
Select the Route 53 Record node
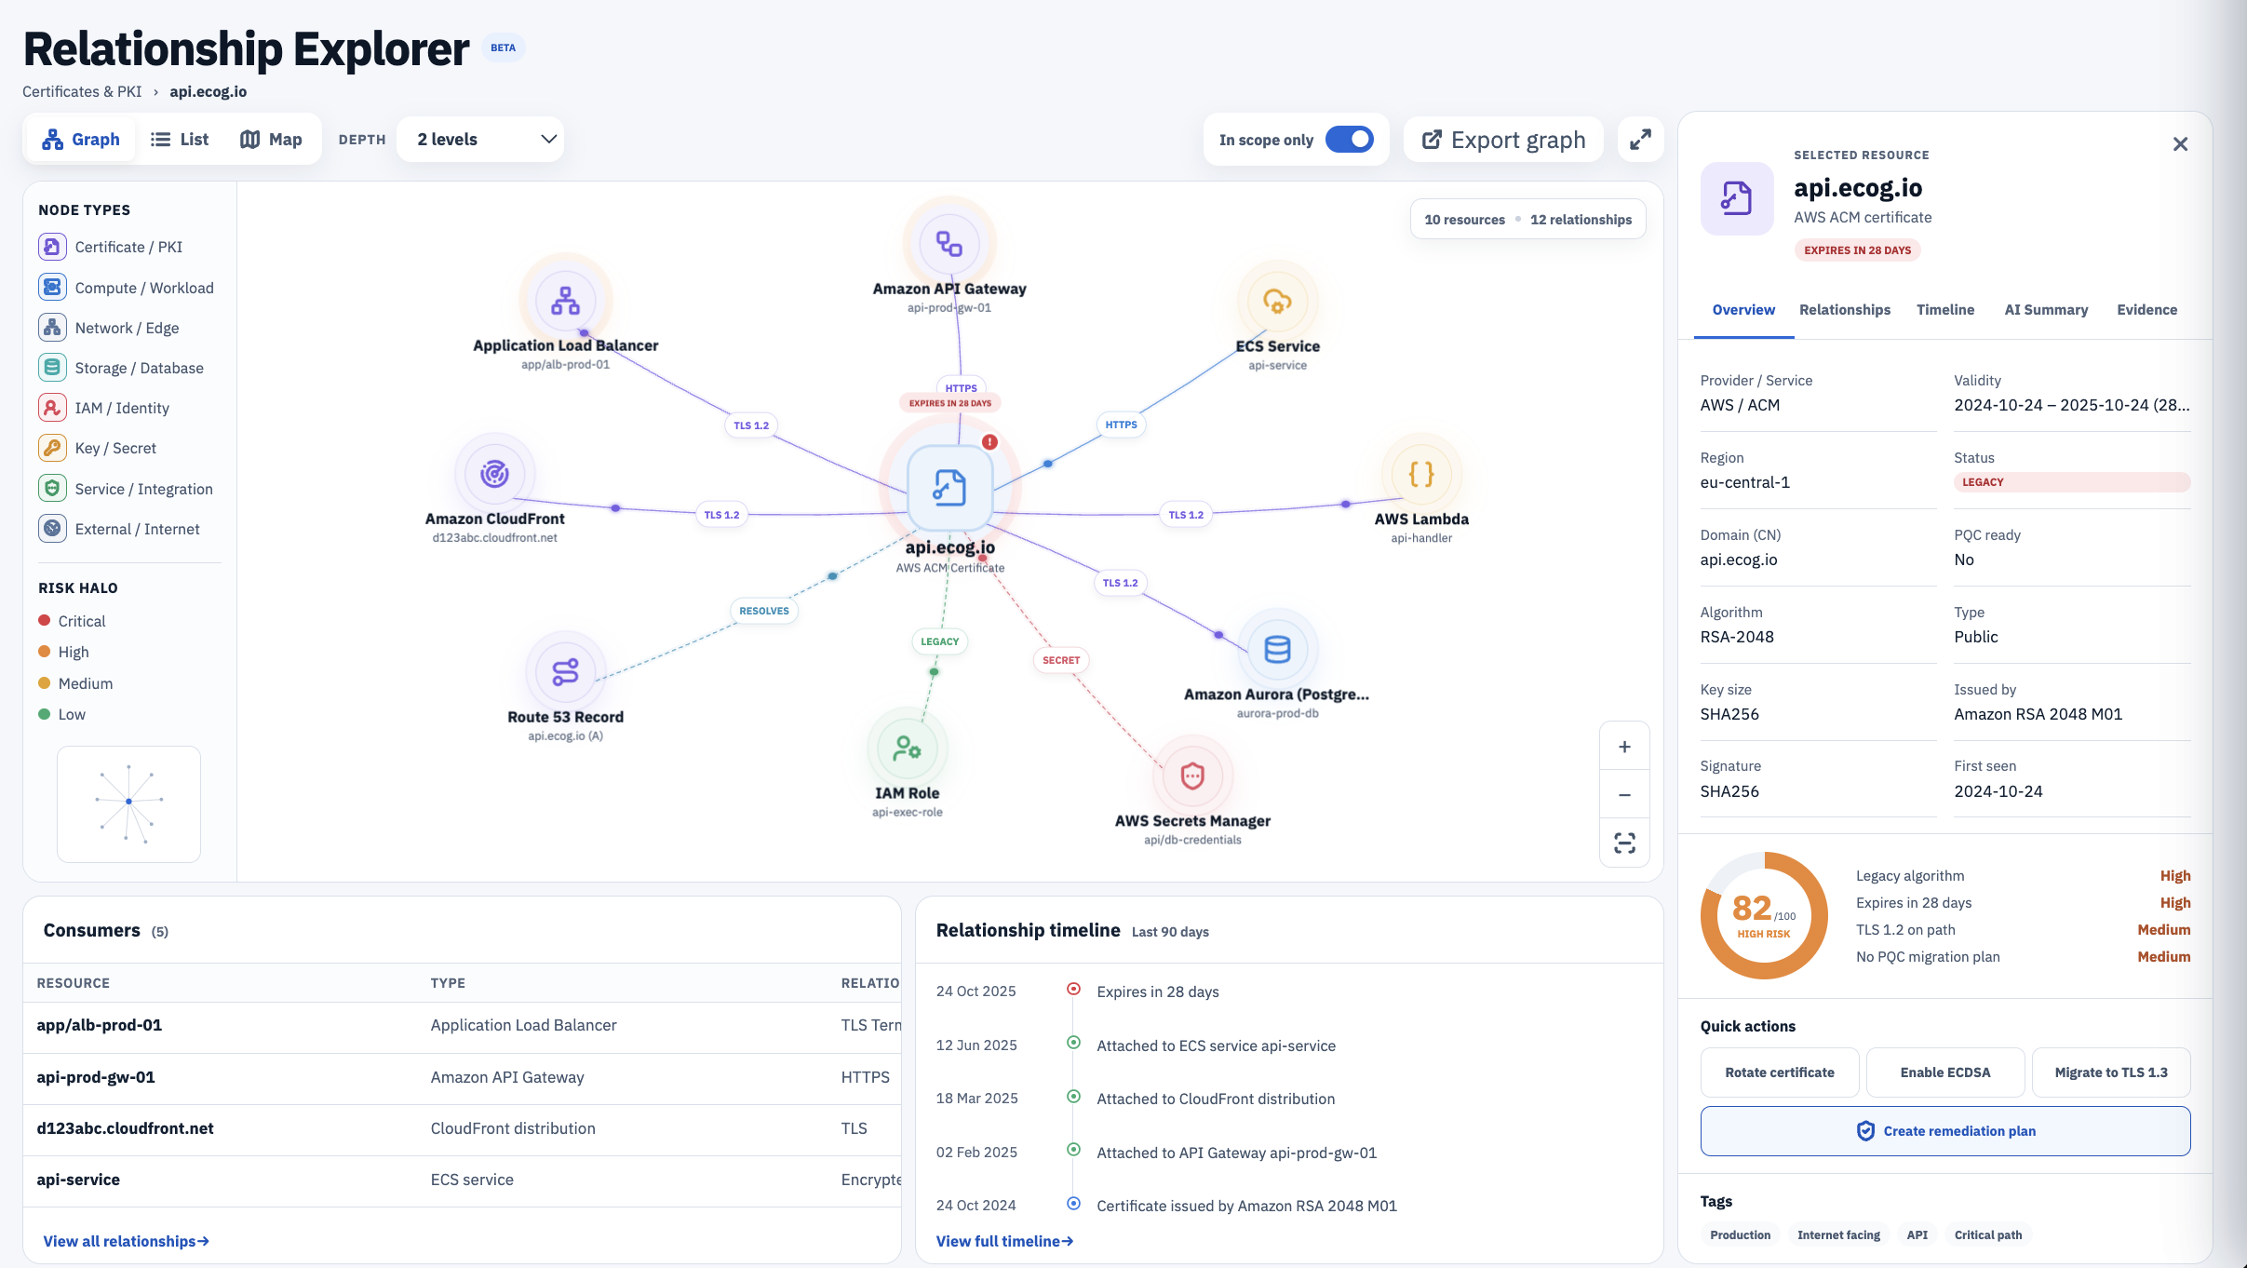coord(565,672)
